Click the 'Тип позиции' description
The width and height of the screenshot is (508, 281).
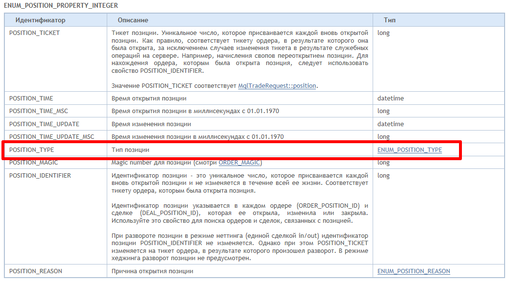pyautogui.click(x=130, y=150)
